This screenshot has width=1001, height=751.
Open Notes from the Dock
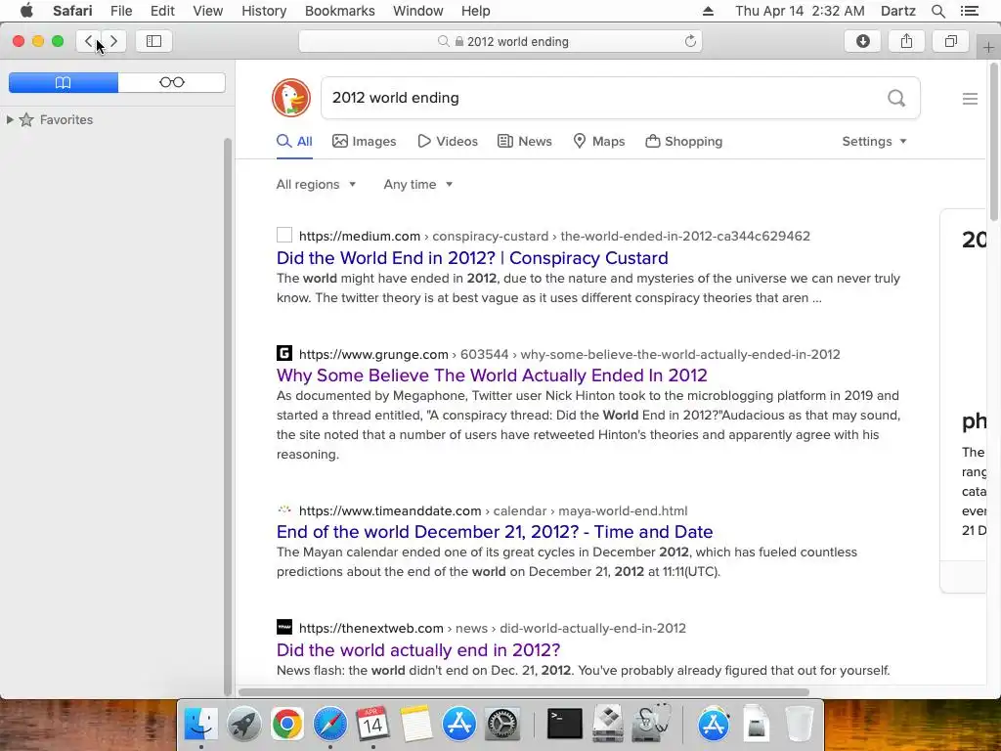coord(416,725)
